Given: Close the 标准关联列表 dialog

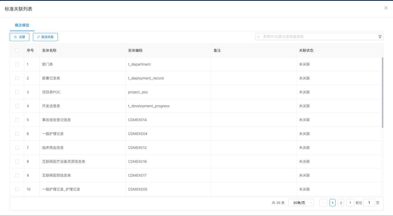Looking at the screenshot, I should point(386,8).
